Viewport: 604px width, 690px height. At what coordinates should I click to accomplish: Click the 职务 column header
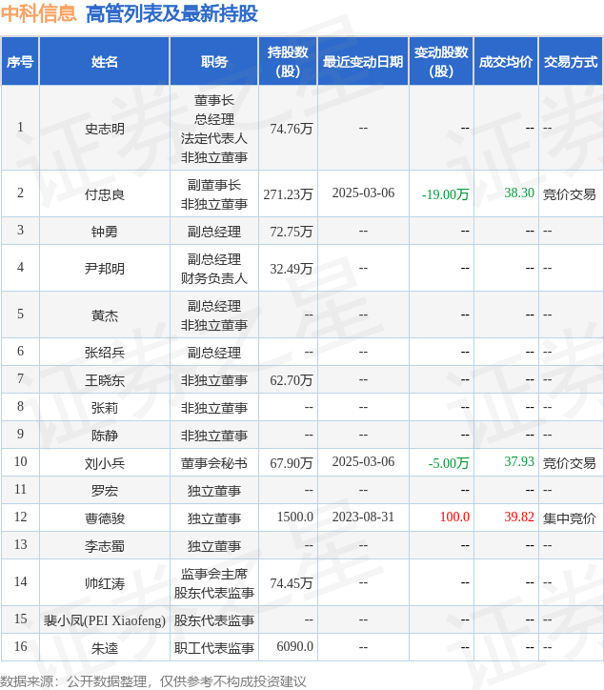[214, 62]
